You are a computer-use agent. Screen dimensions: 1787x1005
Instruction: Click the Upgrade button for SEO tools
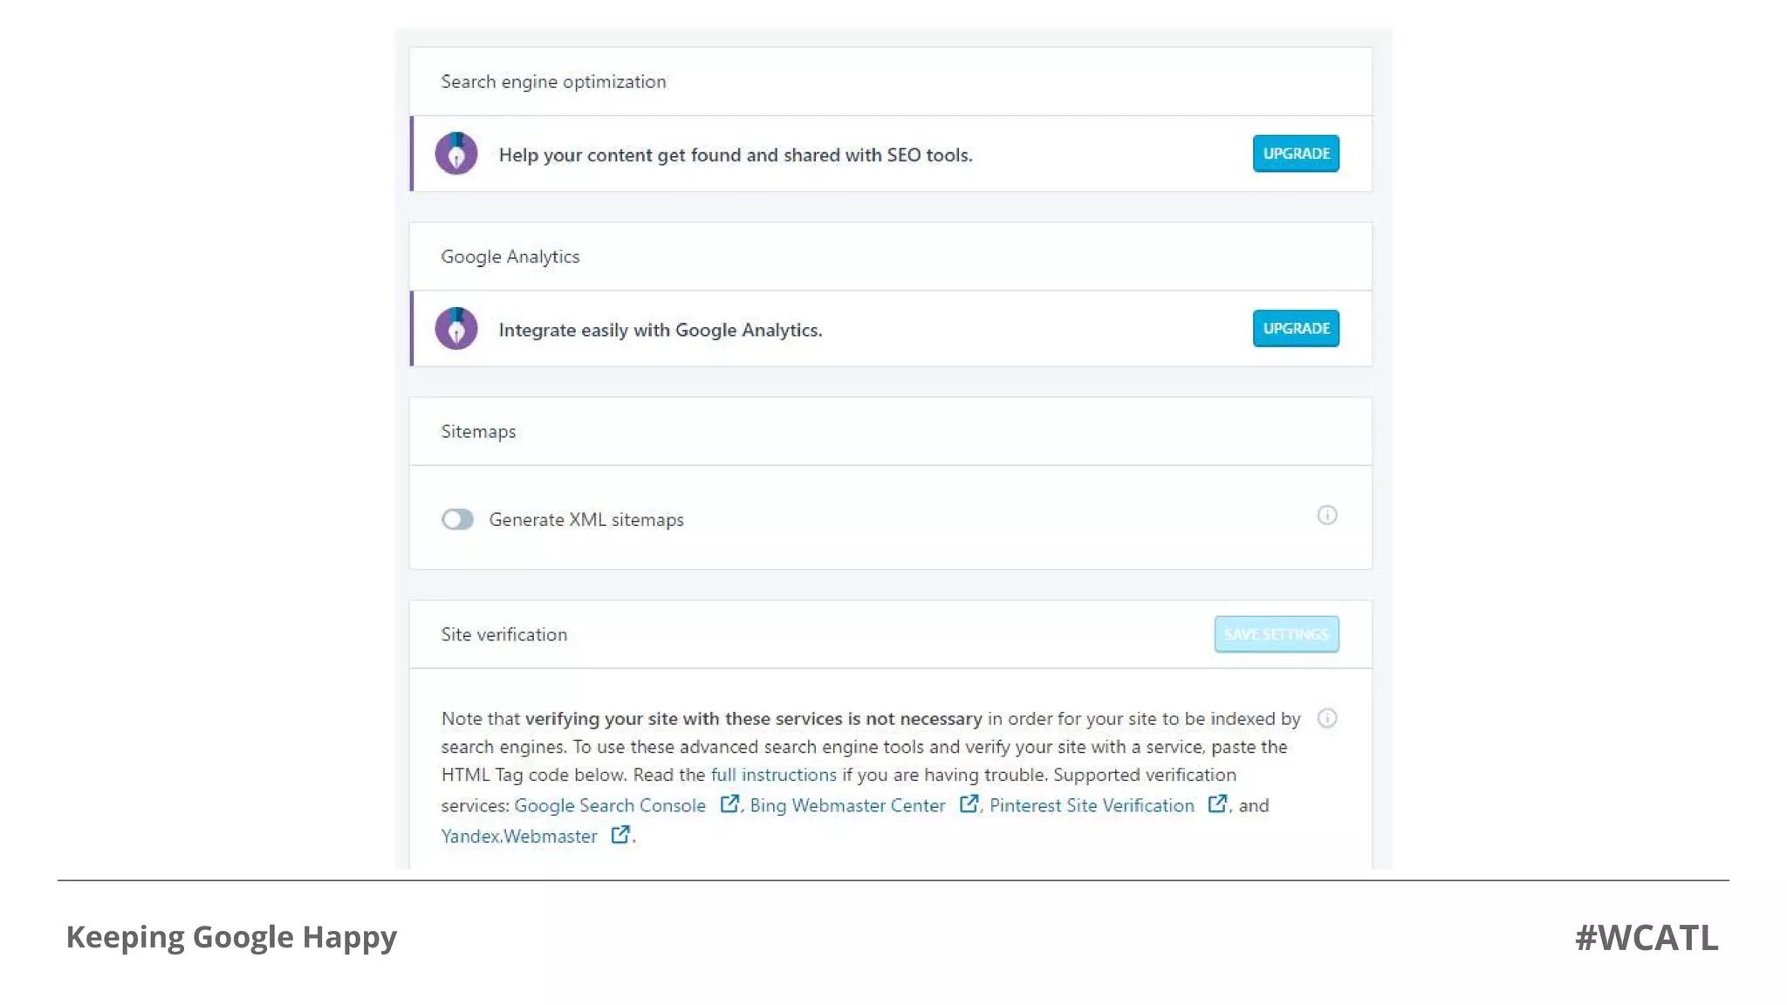1296,154
